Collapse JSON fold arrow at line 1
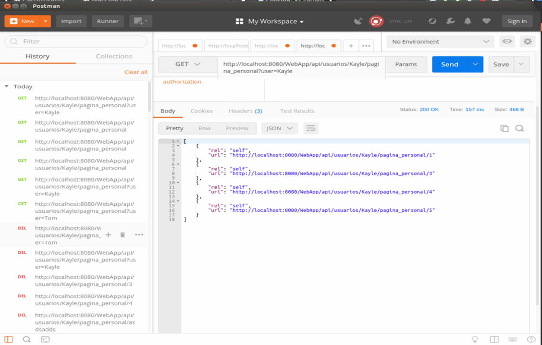The width and height of the screenshot is (542, 345). (178, 141)
